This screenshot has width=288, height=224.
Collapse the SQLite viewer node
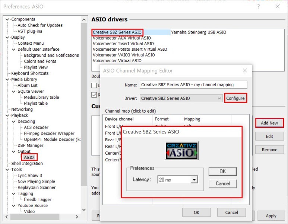(13, 91)
